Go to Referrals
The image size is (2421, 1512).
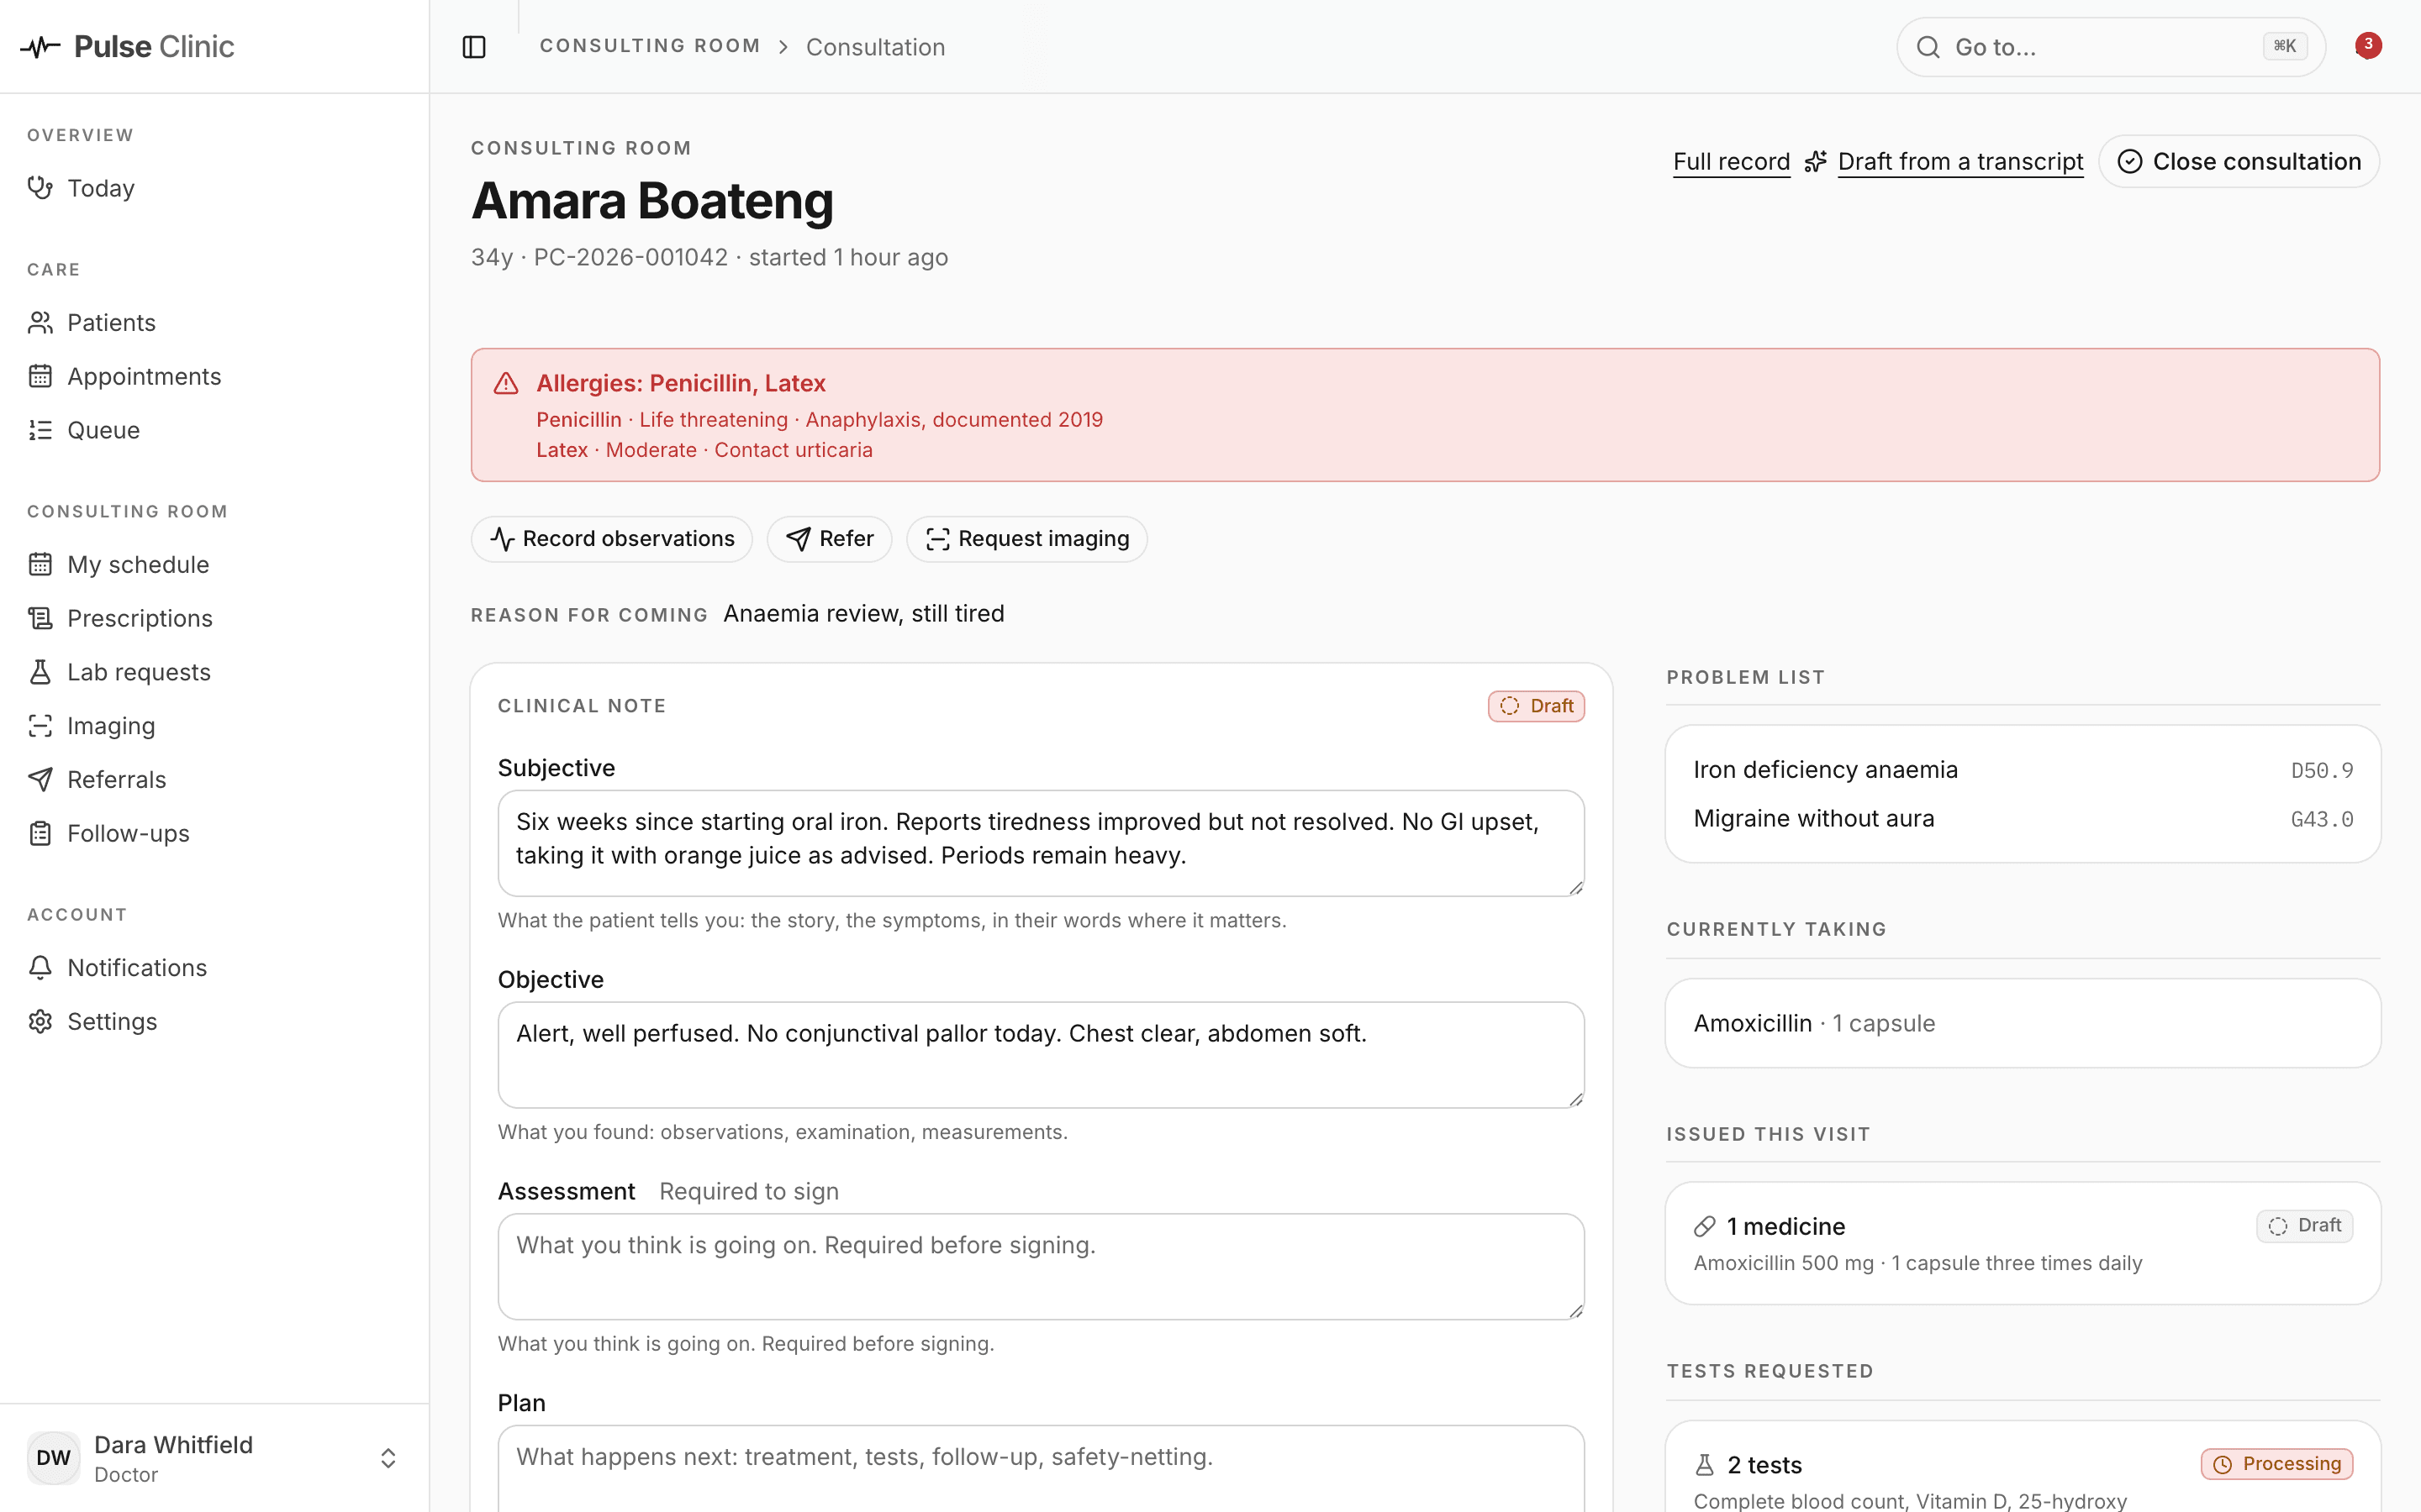[214, 780]
